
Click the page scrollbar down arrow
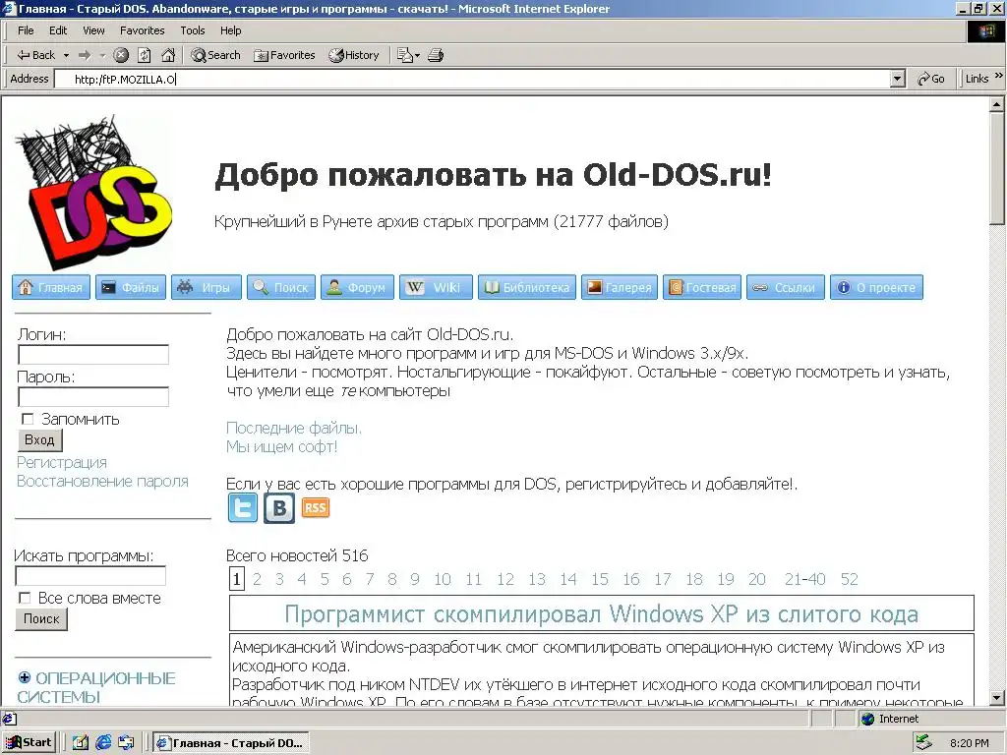(x=997, y=697)
